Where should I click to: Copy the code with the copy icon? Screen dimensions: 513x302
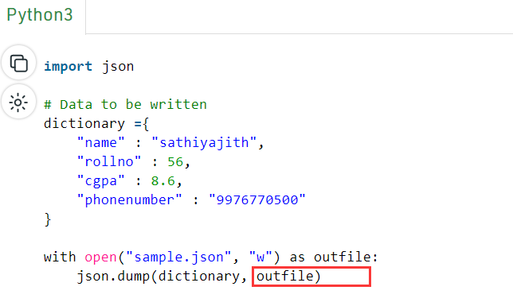[x=18, y=63]
